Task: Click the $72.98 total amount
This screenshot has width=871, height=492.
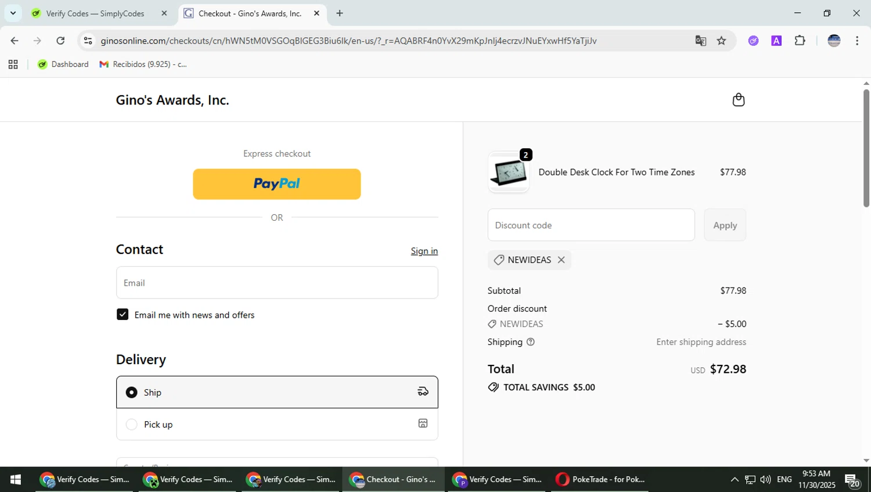Action: (x=728, y=369)
